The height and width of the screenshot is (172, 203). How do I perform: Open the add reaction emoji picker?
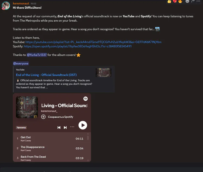(x=187, y=1)
